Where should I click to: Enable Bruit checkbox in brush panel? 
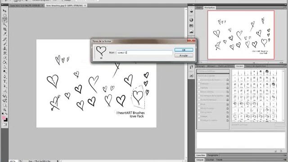coord(199,104)
